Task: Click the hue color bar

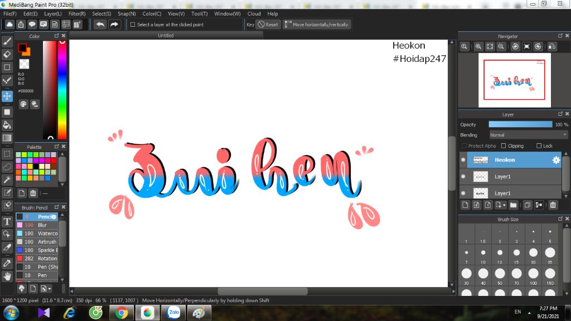Action: (x=62, y=89)
